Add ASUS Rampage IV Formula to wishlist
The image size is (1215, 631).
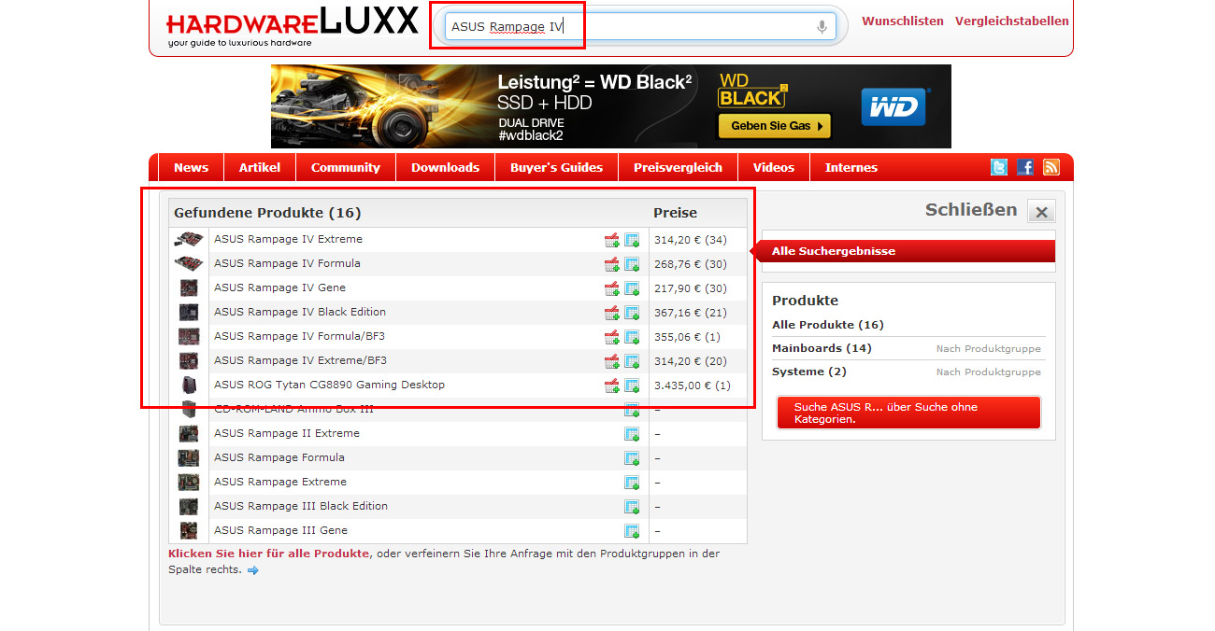(x=612, y=264)
